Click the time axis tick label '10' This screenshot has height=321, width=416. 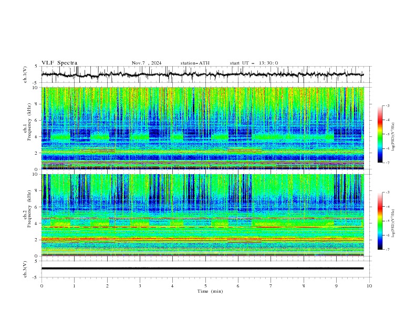pos(369,286)
